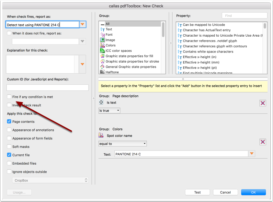Click the Spot color name property icon
This screenshot has height=202, width=273.
[x=101, y=135]
